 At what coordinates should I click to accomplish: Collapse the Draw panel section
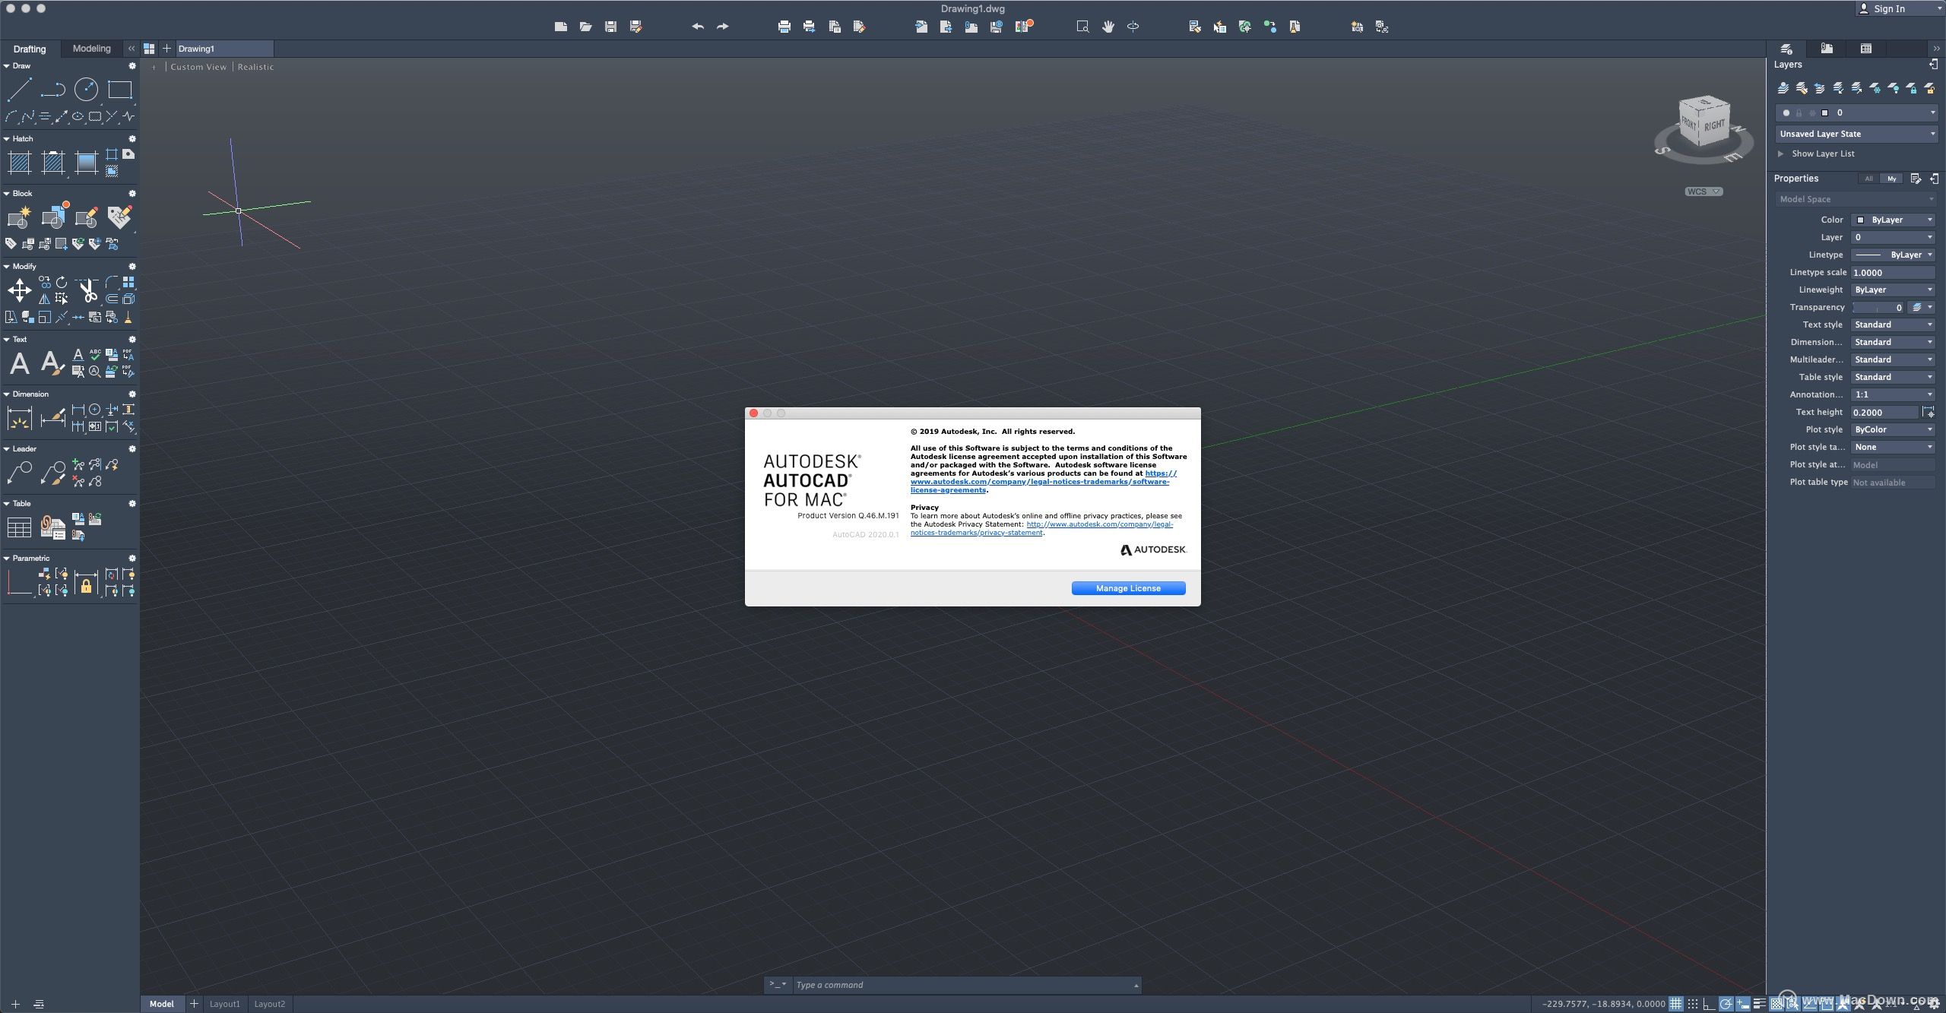(x=6, y=66)
